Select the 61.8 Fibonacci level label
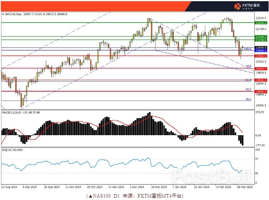 (x=248, y=79)
